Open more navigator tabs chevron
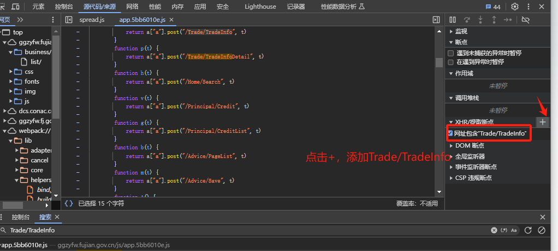The image size is (558, 251). click(20, 20)
